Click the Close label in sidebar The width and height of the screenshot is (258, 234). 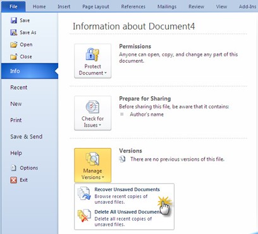coord(26,56)
